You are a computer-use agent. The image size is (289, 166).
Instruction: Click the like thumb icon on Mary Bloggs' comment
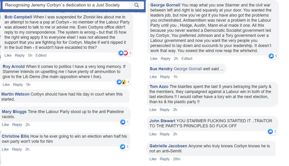tap(123, 122)
